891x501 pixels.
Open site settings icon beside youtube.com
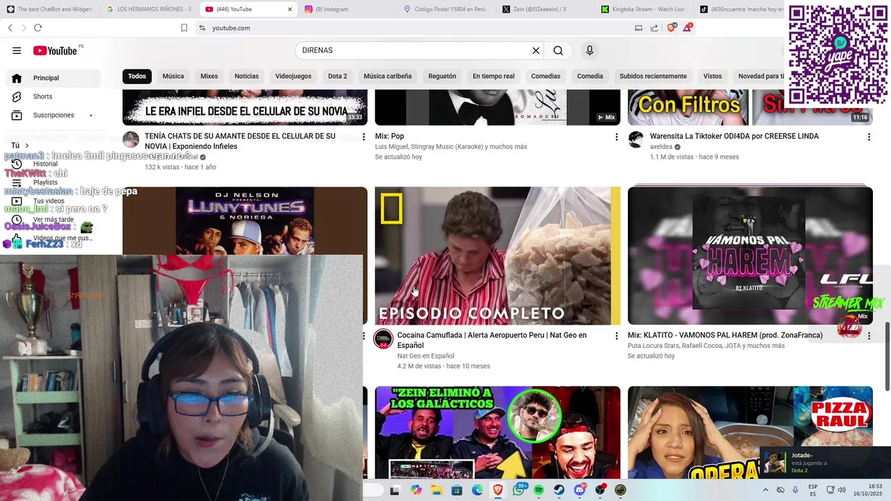click(x=202, y=28)
